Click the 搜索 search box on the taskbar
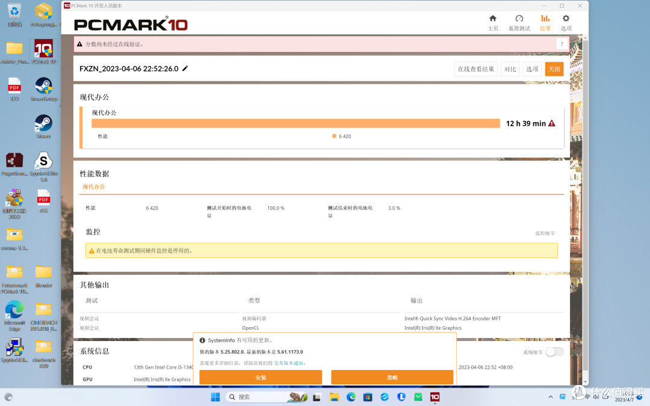Viewport: 650px width, 406px height. tap(259, 397)
